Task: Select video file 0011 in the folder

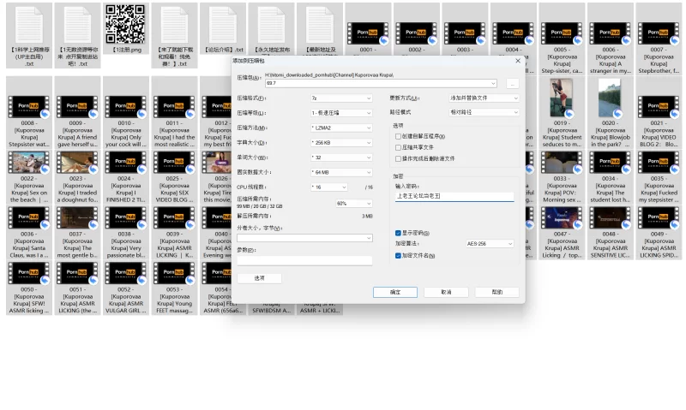Action: coord(175,113)
